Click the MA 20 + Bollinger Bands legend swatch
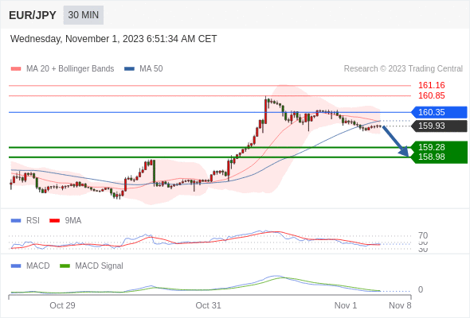 (x=16, y=69)
